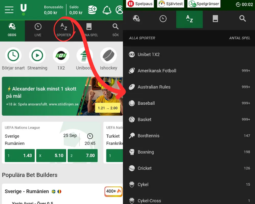Tap the 400+ hot bets badge
This screenshot has height=204, width=255.
[113, 191]
